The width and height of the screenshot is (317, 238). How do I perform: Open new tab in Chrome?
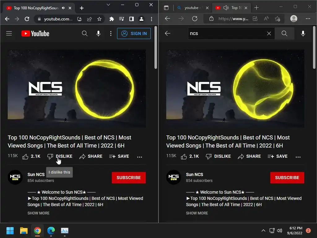82,8
